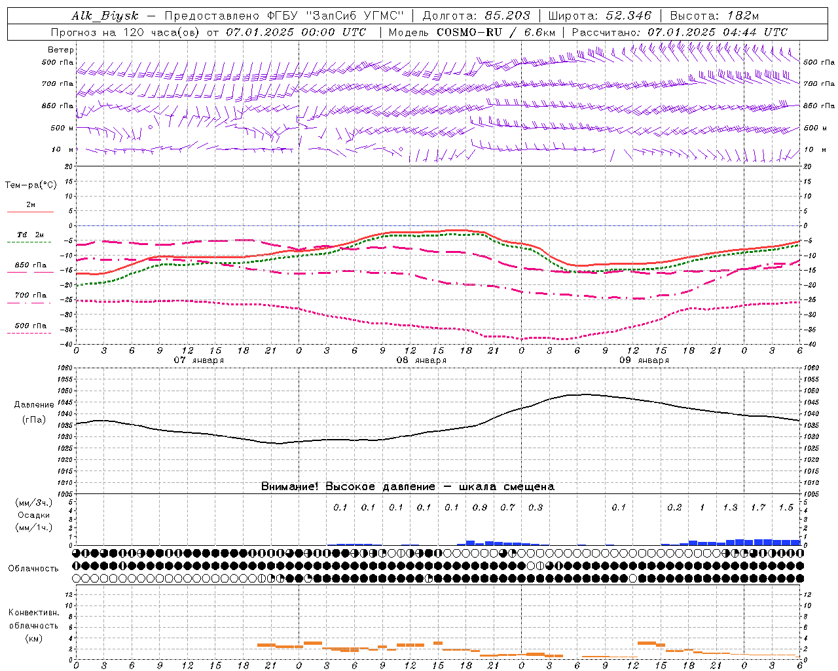838x671 pixels.
Task: Select the Тем-ра(°C) temperature panel label
Action: click(x=31, y=185)
